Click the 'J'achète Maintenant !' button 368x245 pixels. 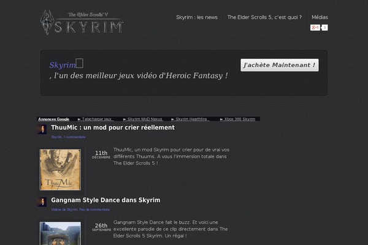280,65
